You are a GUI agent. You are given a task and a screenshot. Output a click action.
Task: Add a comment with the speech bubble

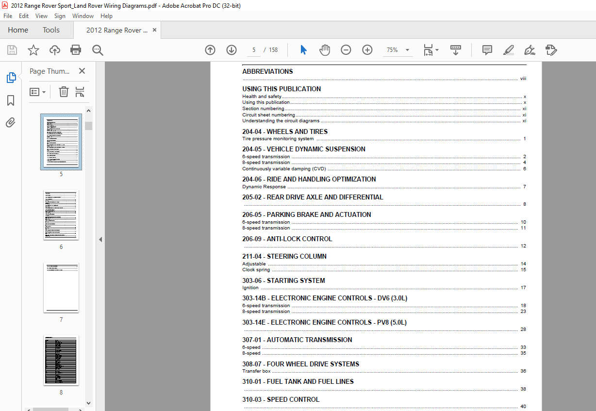click(487, 50)
